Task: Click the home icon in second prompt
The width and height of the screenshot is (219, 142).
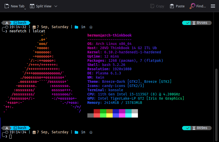Action: point(91,132)
